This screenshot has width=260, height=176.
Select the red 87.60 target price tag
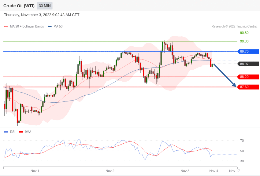click(248, 87)
